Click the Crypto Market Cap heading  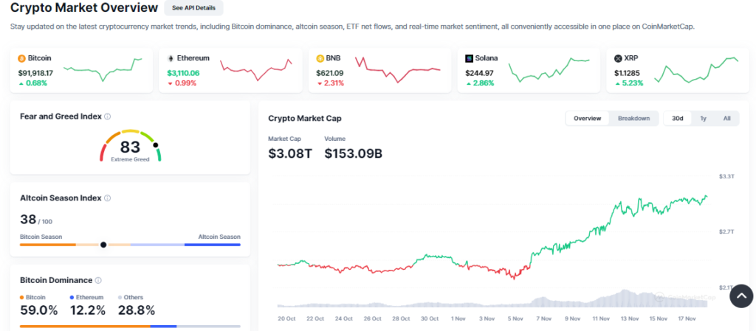click(x=305, y=119)
